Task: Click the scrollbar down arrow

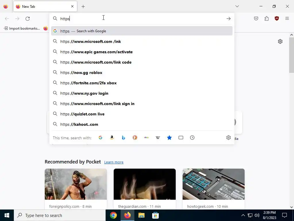Action: 291,207
